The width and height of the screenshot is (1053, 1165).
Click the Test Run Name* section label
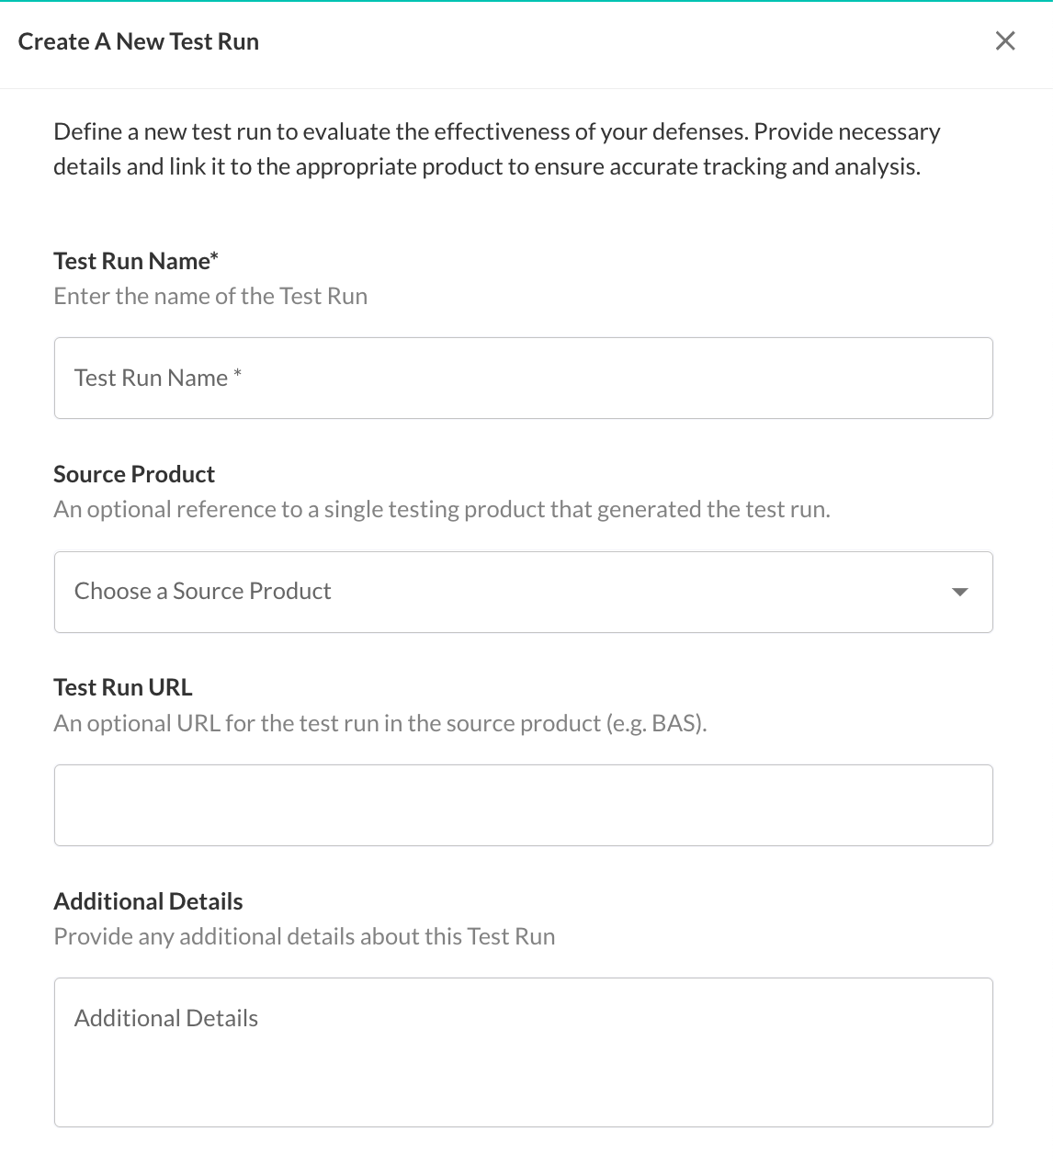point(135,260)
